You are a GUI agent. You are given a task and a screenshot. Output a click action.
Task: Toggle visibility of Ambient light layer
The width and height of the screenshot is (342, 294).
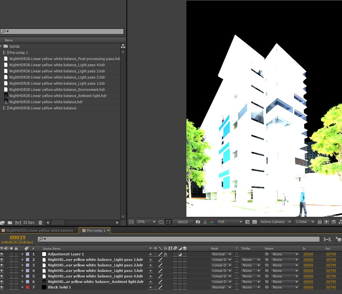[2, 282]
